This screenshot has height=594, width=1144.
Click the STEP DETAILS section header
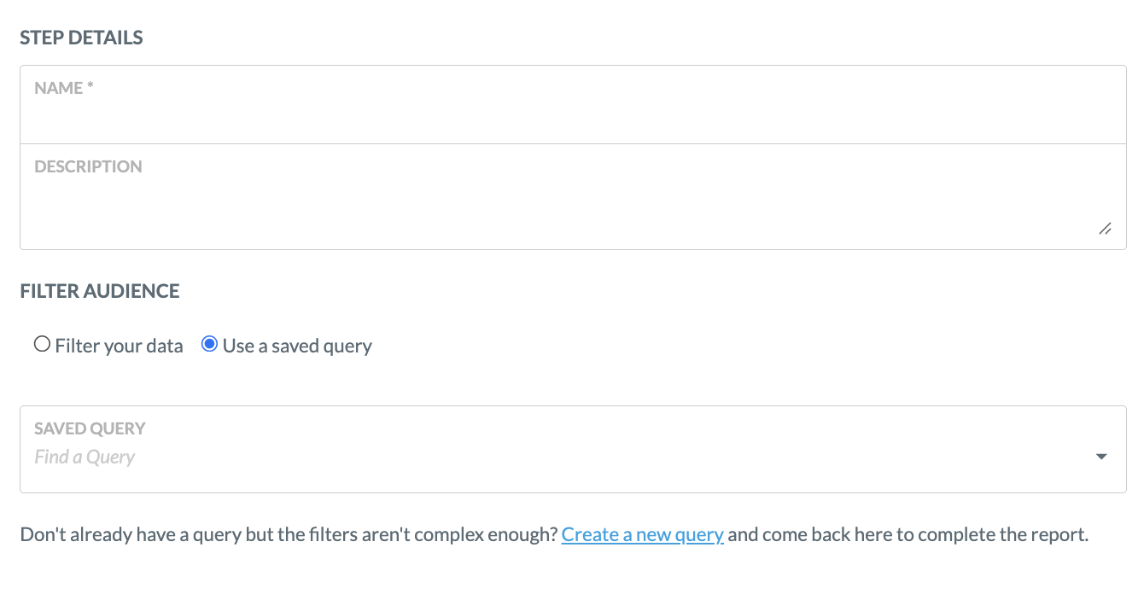click(x=81, y=38)
